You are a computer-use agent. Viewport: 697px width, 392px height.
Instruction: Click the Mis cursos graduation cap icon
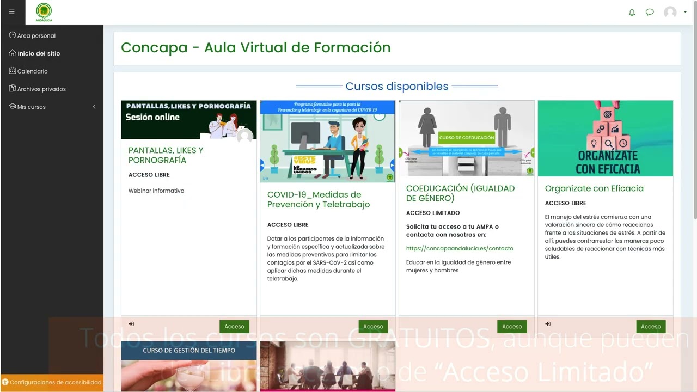13,106
